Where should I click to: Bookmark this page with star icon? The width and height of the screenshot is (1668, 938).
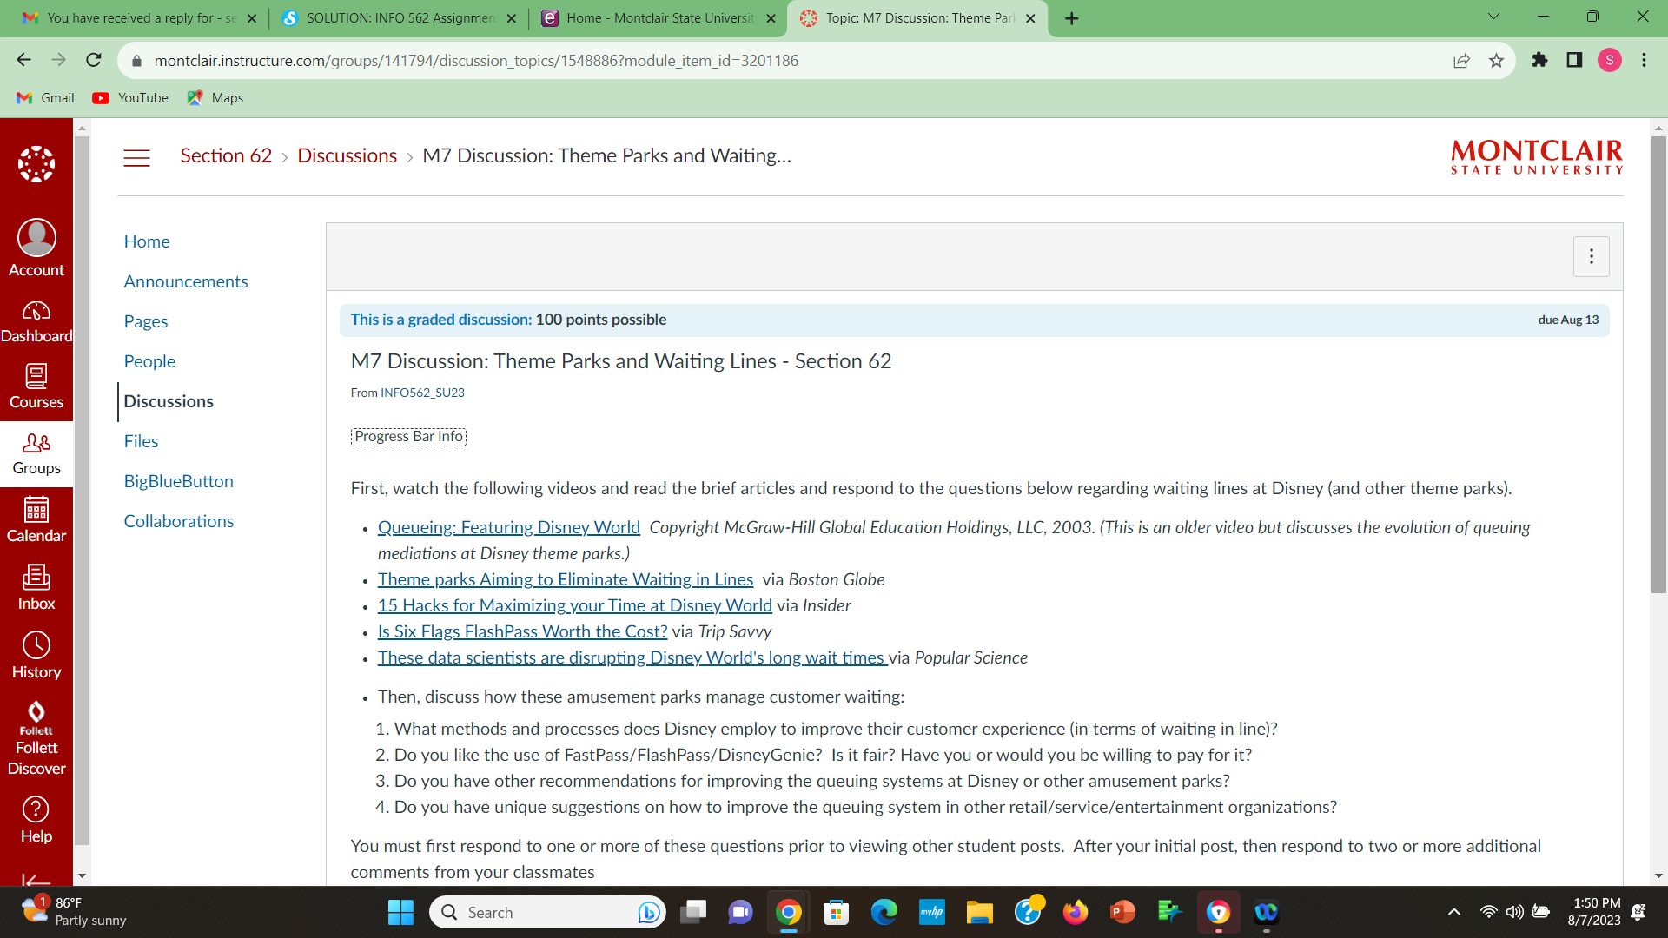tap(1496, 61)
